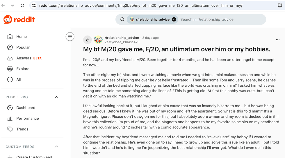Viewport: 285px width, 158px height.
Task: Open the r/relationship_advice subreddit link
Action: tap(122, 38)
